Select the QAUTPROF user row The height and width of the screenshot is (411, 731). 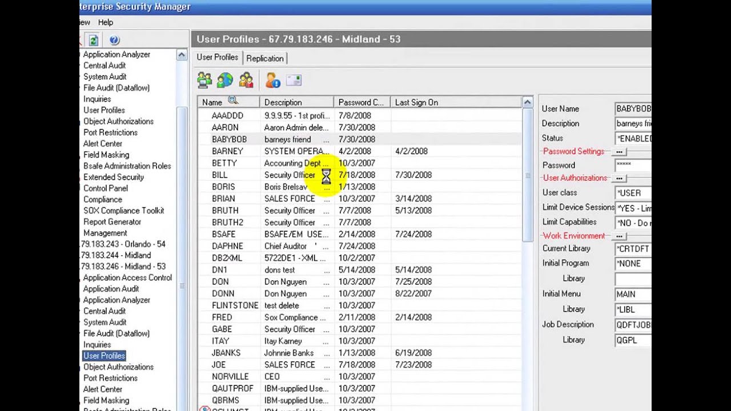coord(360,389)
